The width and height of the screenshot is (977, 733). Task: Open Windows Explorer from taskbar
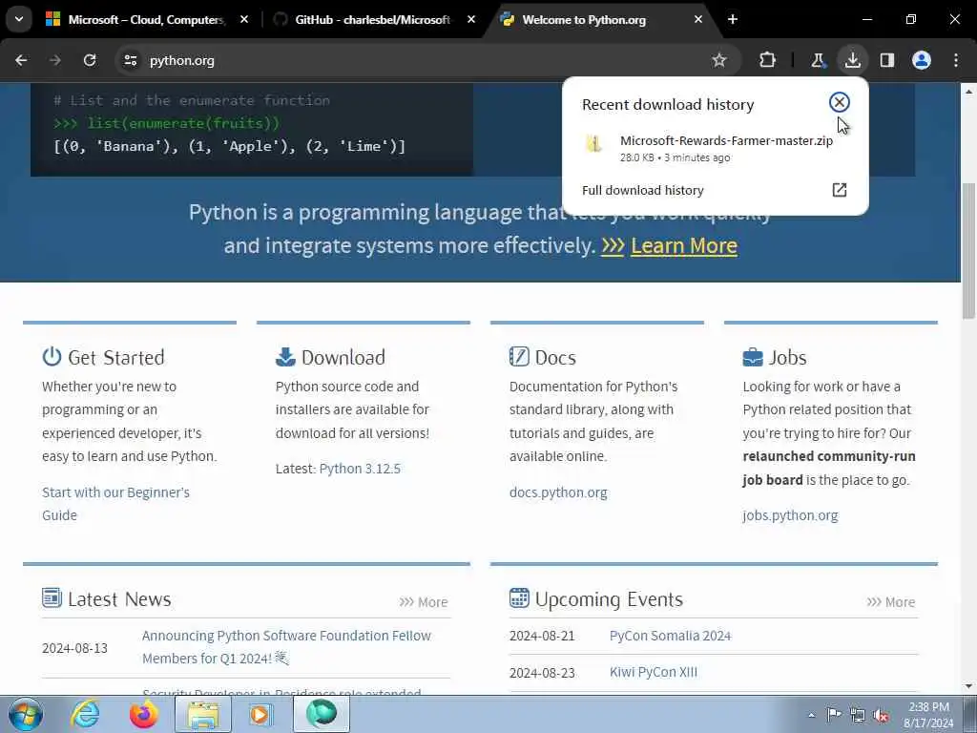[203, 714]
